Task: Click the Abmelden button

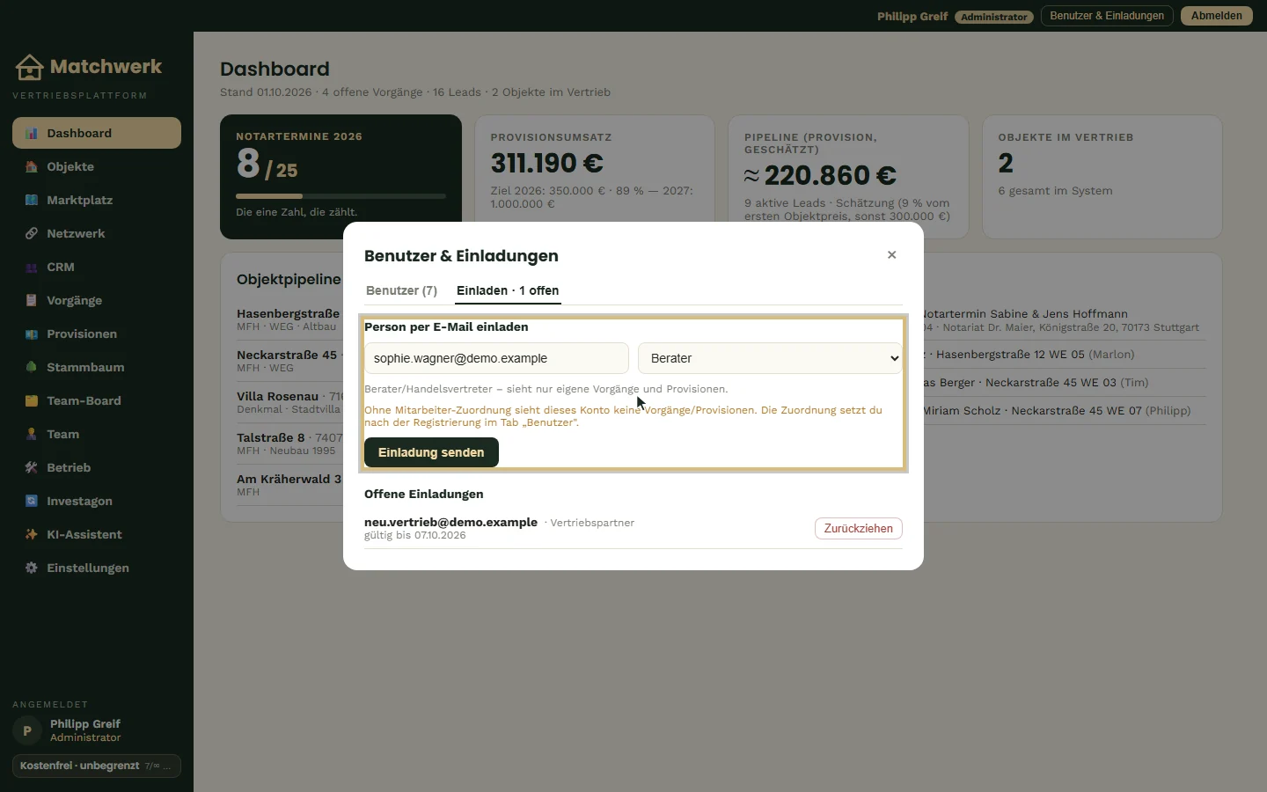Action: point(1217,16)
